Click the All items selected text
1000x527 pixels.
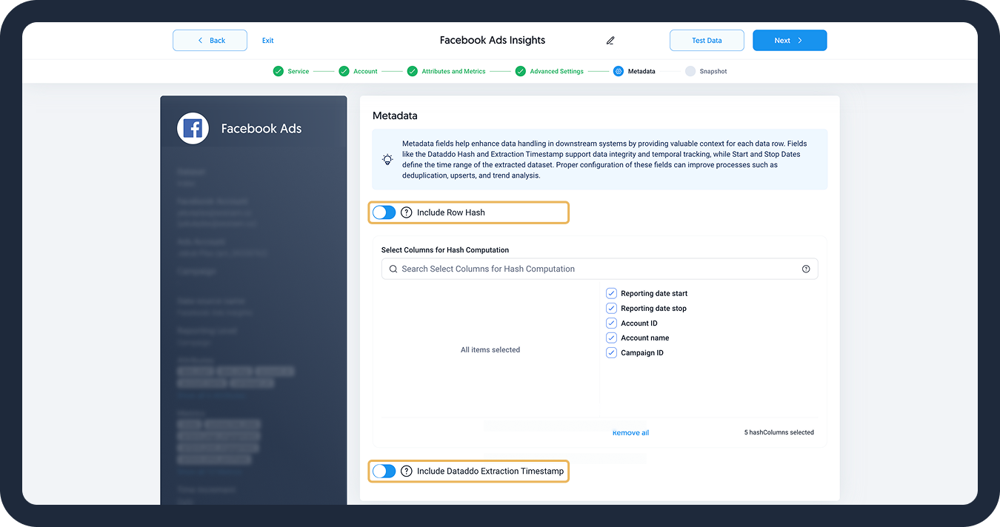click(x=490, y=350)
